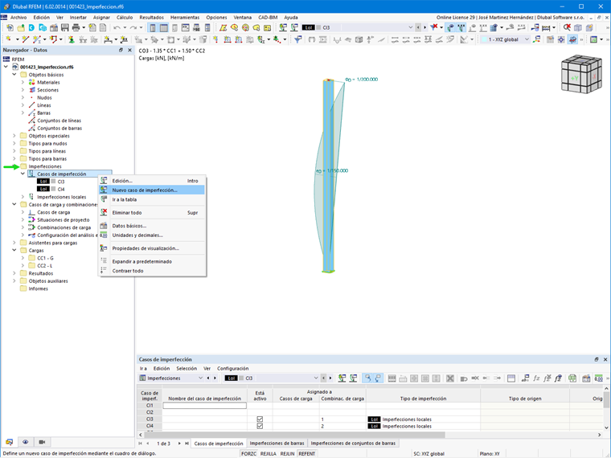Click the Open file folder icon
611x458 pixels.
(20, 27)
